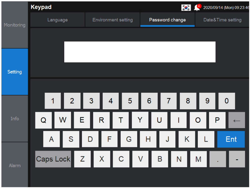Switch to the Password change tab
This screenshot has width=250, height=188.
(167, 20)
